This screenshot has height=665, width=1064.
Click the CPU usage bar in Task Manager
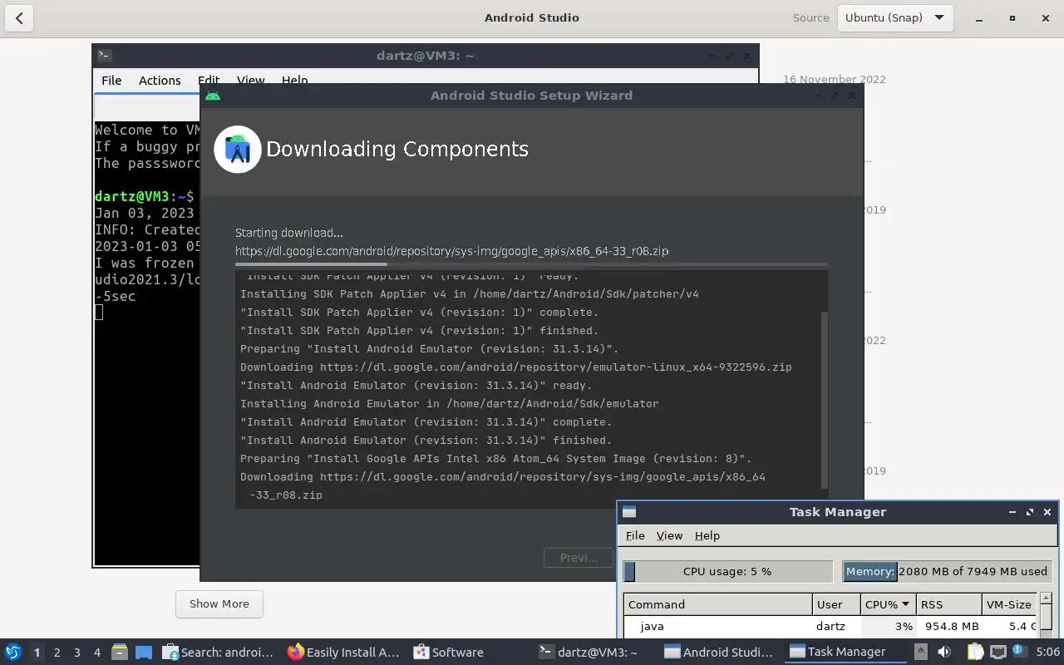click(728, 571)
